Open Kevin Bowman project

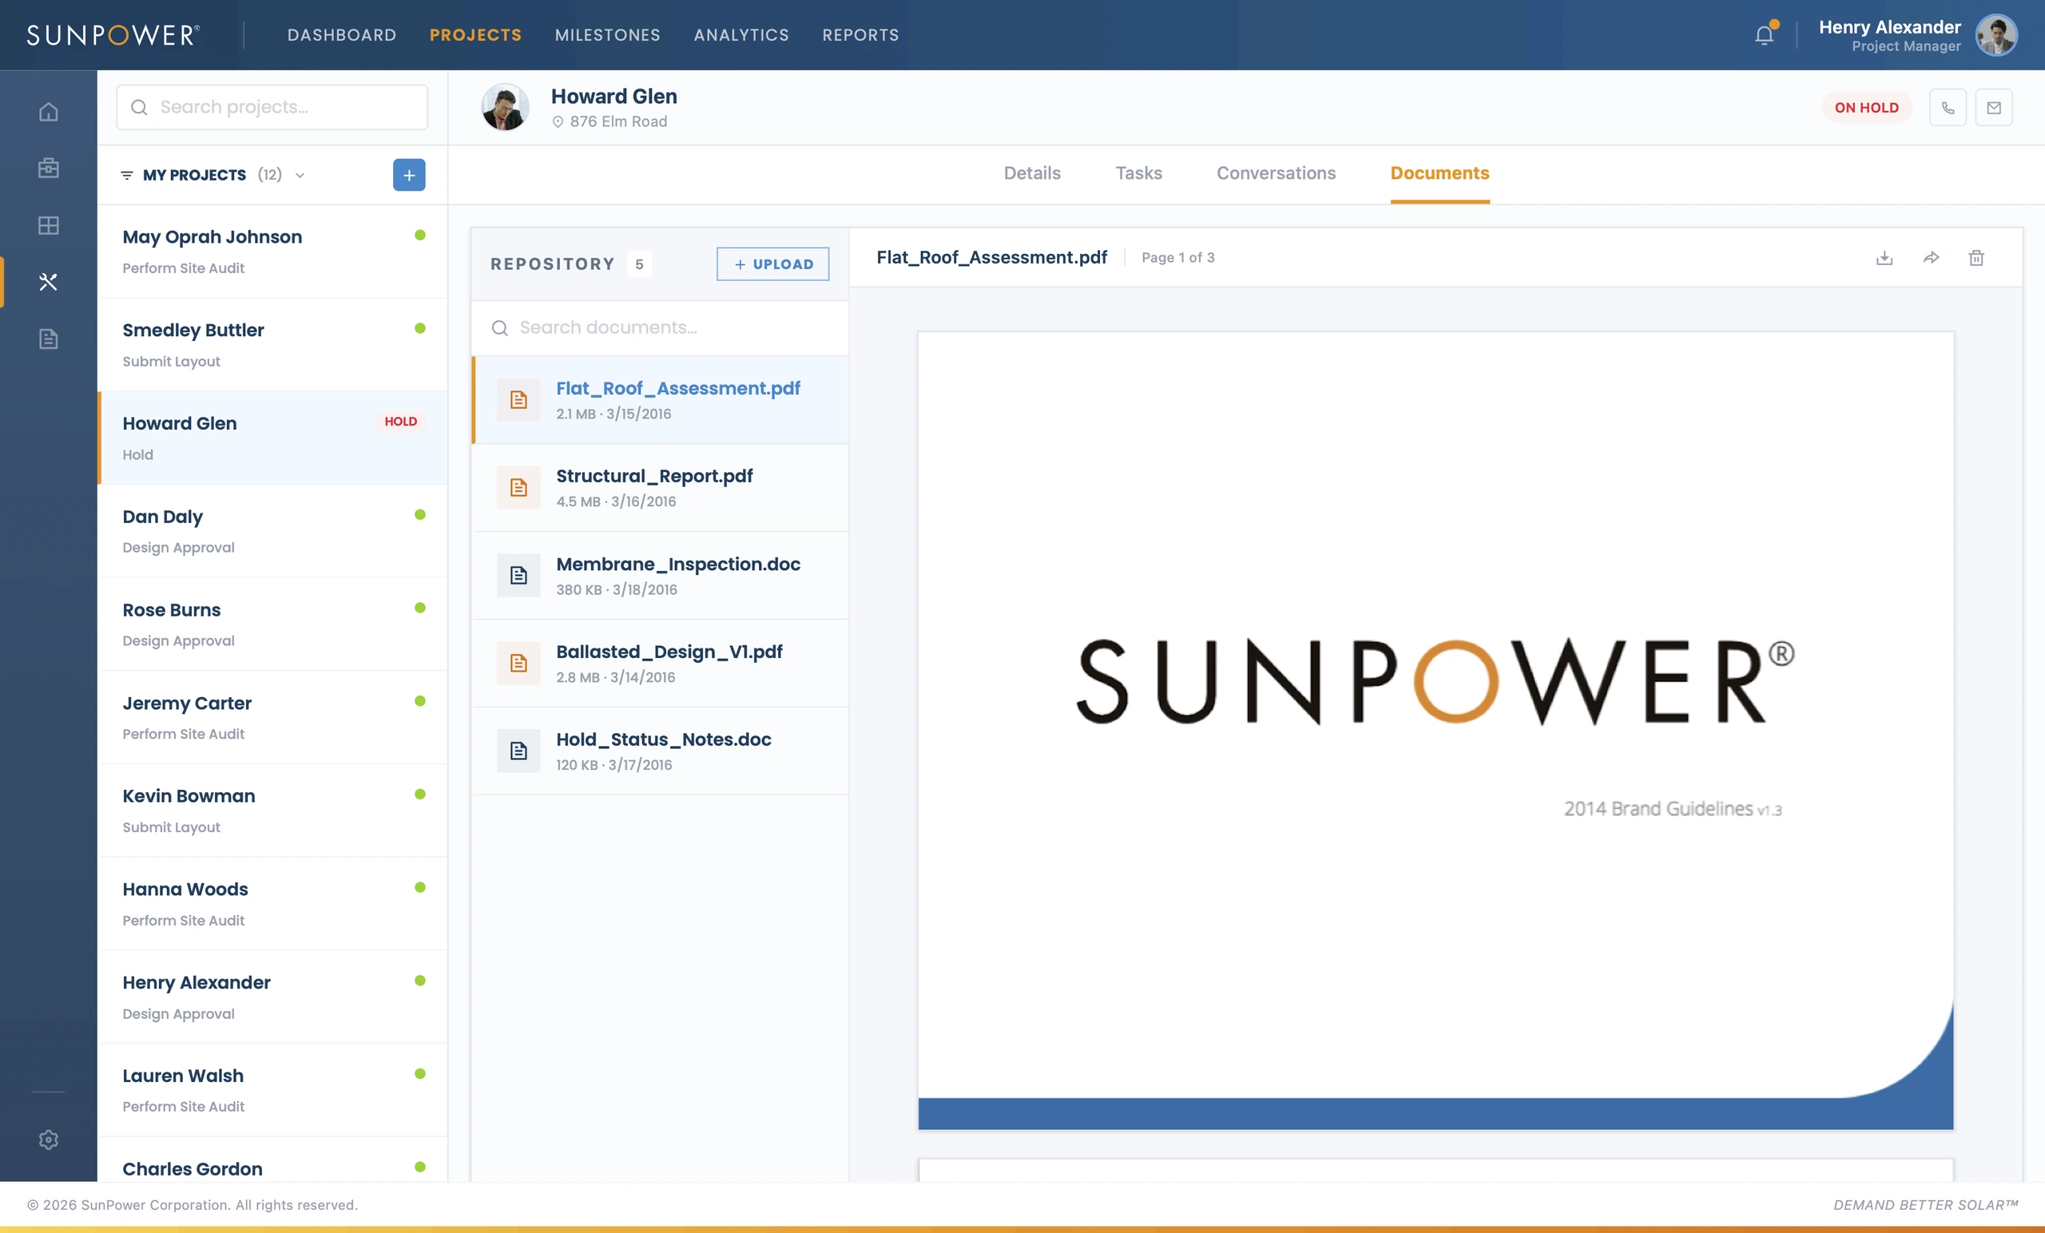point(272,811)
